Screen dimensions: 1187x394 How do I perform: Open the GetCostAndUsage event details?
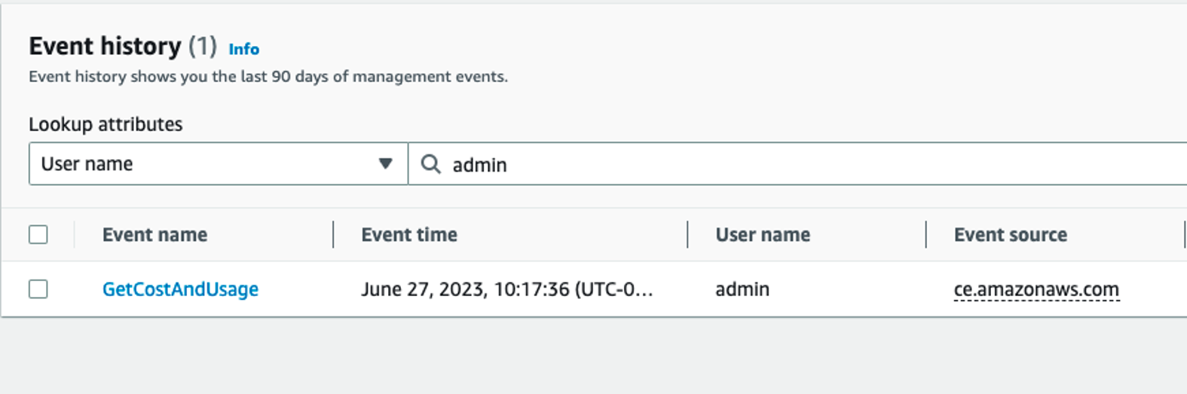tap(180, 289)
